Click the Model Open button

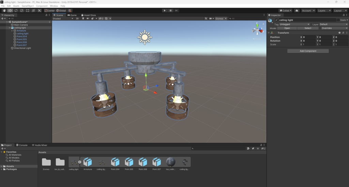pos(287,28)
